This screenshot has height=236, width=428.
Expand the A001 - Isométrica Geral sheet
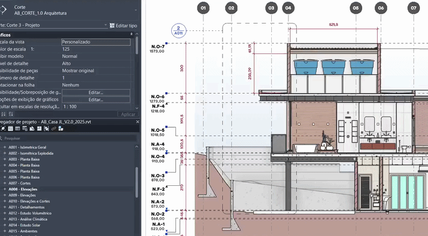point(5,147)
